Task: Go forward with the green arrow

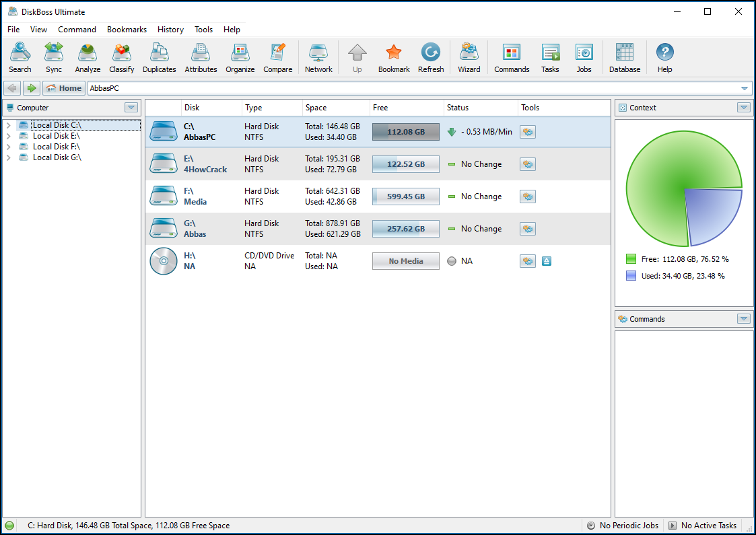Action: tap(32, 88)
